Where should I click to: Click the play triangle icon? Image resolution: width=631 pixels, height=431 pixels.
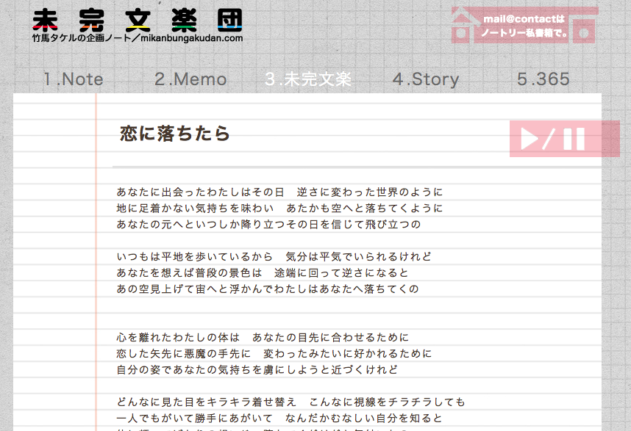(530, 139)
